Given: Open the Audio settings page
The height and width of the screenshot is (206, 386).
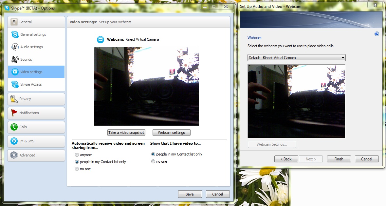Looking at the screenshot, I should pos(36,47).
